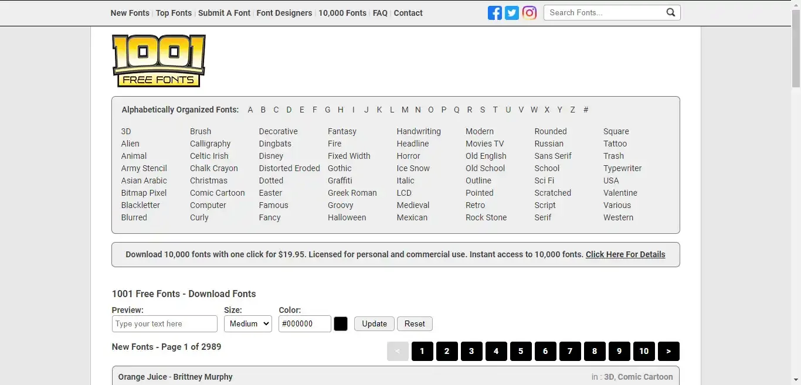Open the Army Stencil font category
Screen dimensions: 801x385
(x=144, y=168)
